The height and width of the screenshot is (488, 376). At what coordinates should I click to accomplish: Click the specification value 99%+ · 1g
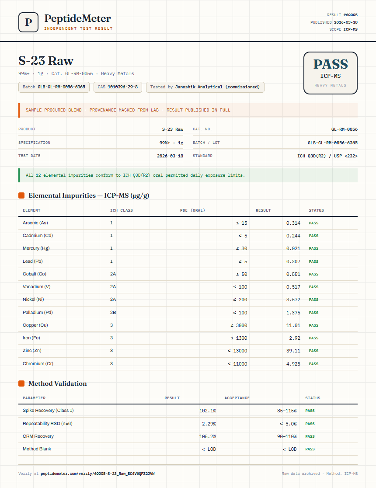(171, 143)
